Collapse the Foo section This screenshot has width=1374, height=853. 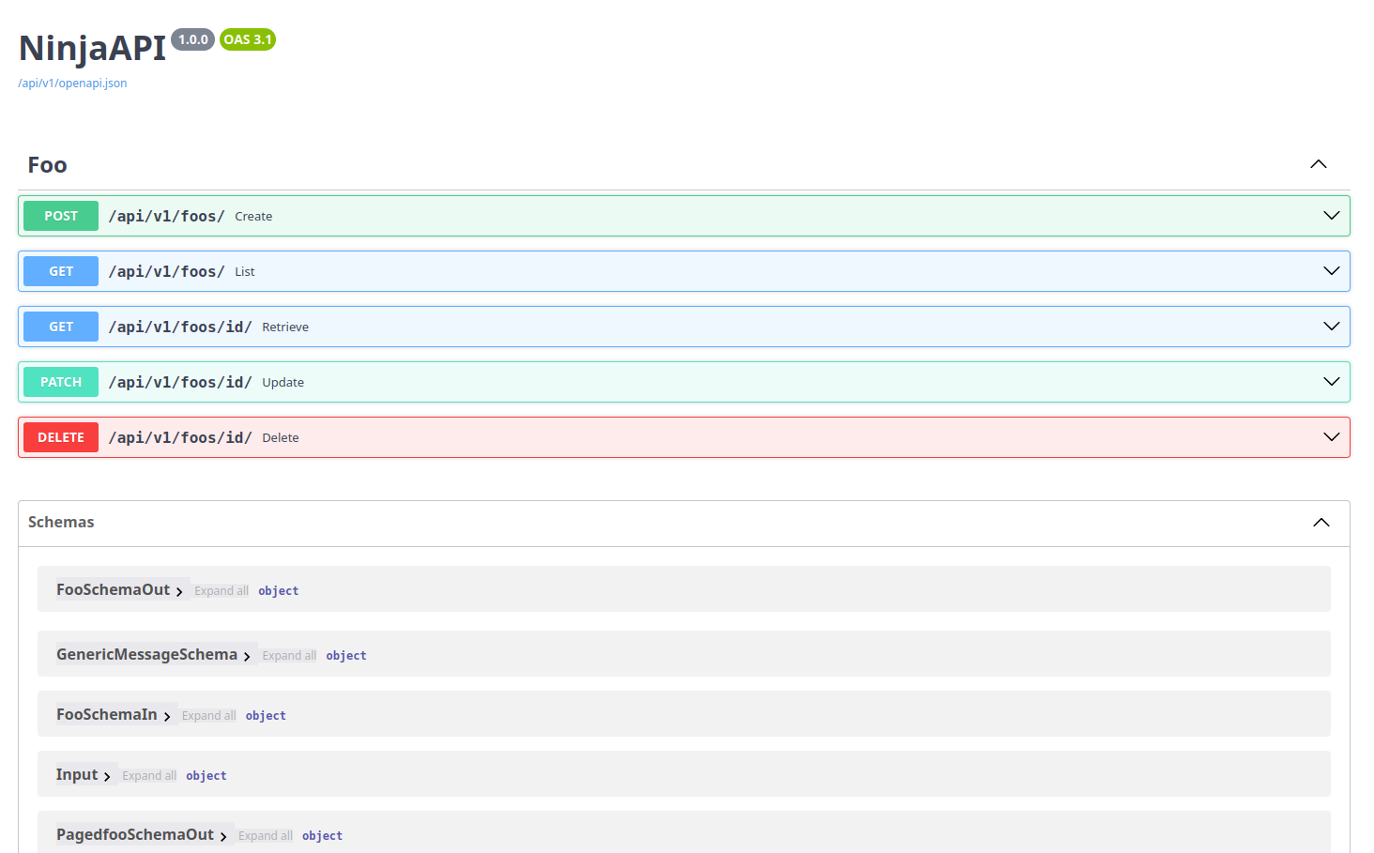point(1319,163)
